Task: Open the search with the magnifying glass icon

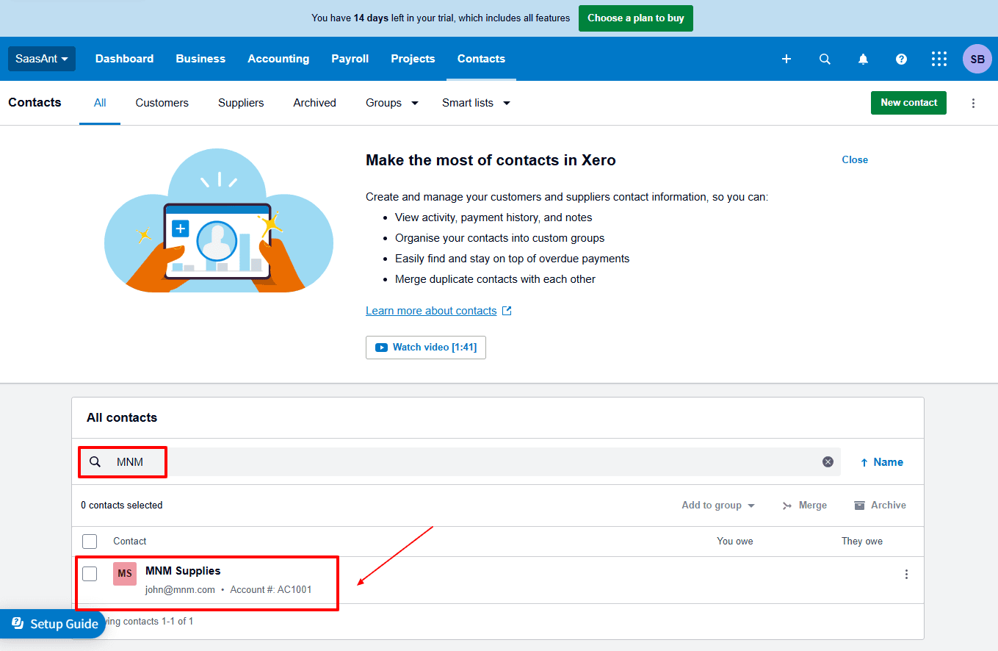Action: tap(825, 59)
